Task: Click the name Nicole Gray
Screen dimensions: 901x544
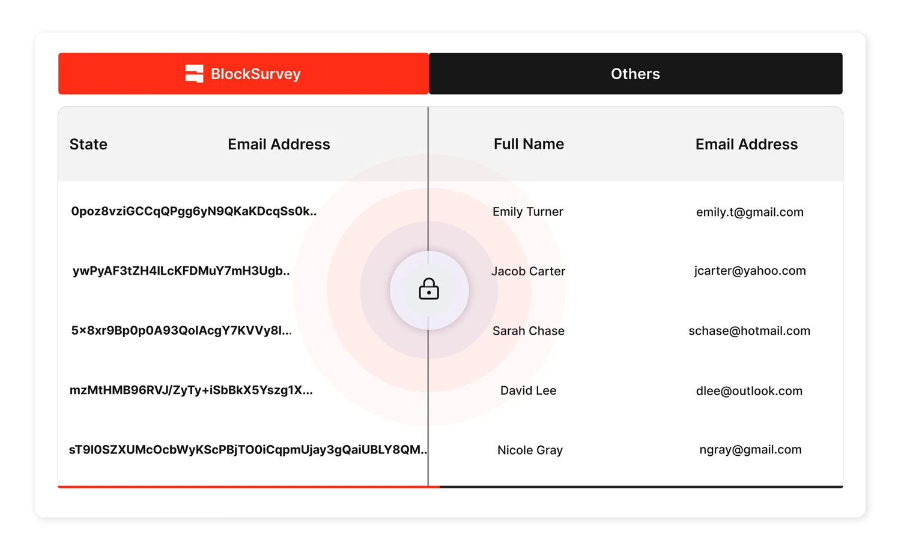Action: point(530,450)
